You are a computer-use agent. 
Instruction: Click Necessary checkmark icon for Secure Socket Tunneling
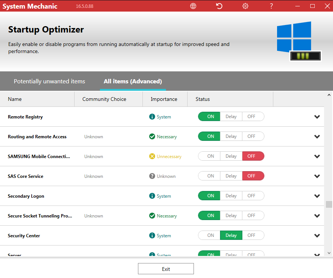coord(152,216)
